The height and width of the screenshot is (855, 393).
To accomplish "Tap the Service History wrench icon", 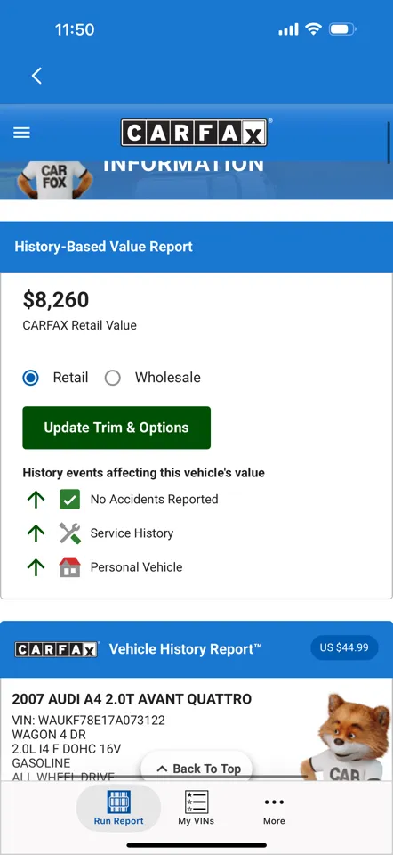I will pos(69,533).
